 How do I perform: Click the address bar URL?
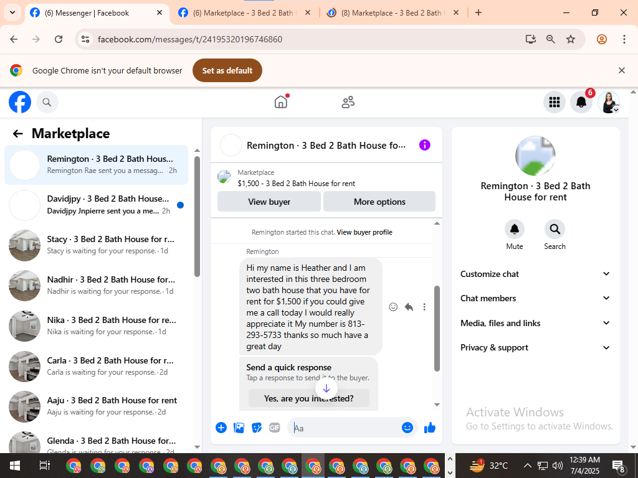pyautogui.click(x=190, y=39)
